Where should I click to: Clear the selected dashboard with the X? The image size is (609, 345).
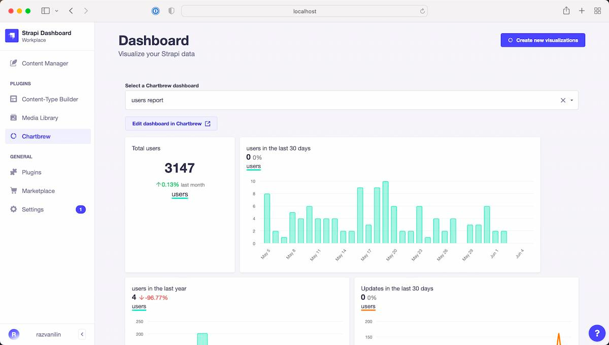[562, 100]
